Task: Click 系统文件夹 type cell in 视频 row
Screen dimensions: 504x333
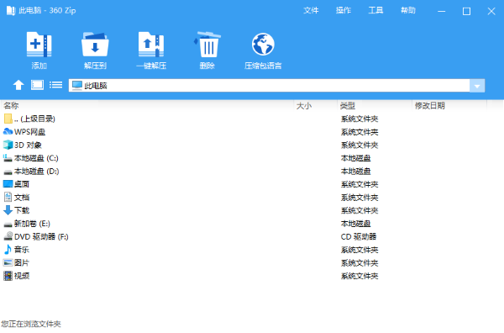Action: click(x=360, y=276)
